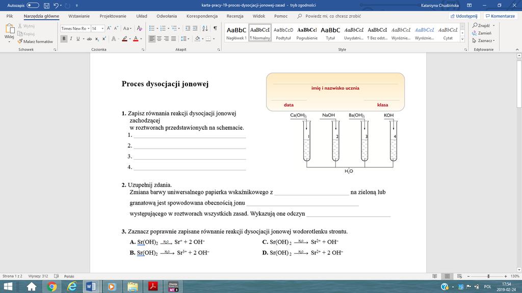This screenshot has width=522, height=293.
Task: Collapse the ribbon with the chevron
Action: coord(517,49)
